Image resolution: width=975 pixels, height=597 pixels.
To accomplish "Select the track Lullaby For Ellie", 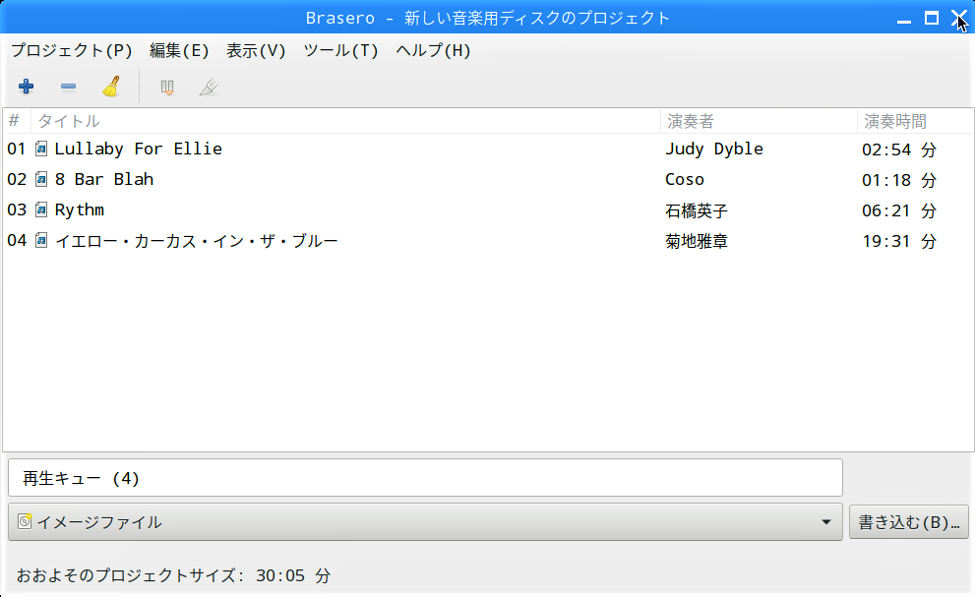I will coord(138,149).
